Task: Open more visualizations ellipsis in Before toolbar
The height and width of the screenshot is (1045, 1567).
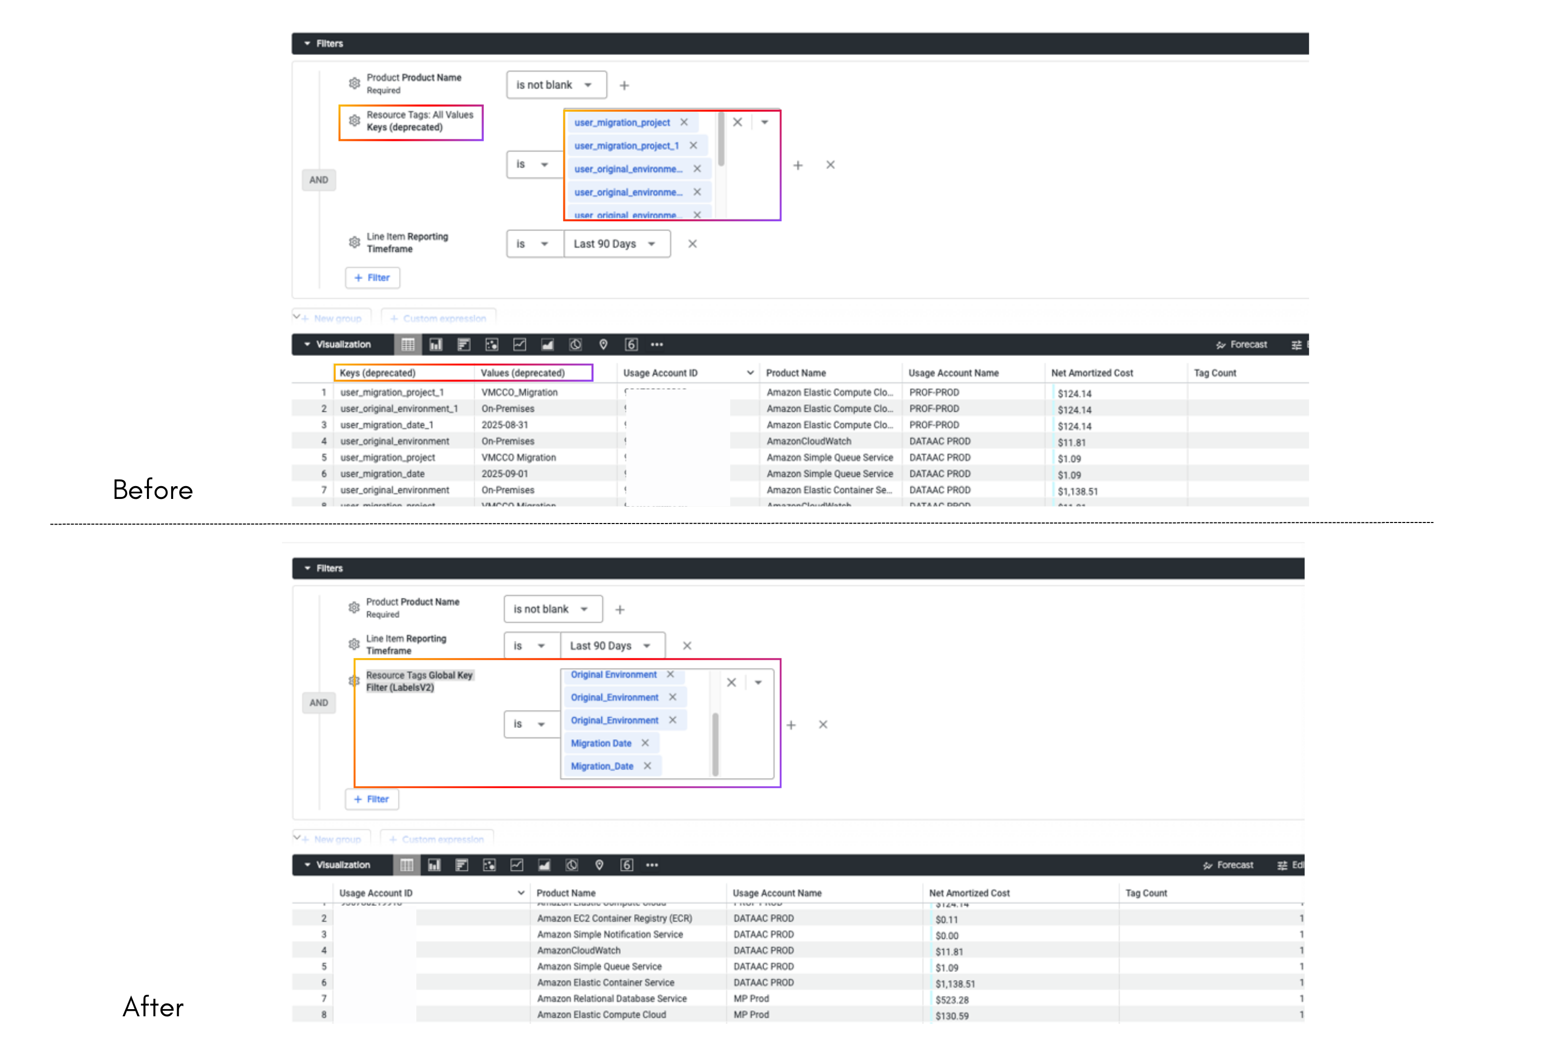Action: point(657,345)
